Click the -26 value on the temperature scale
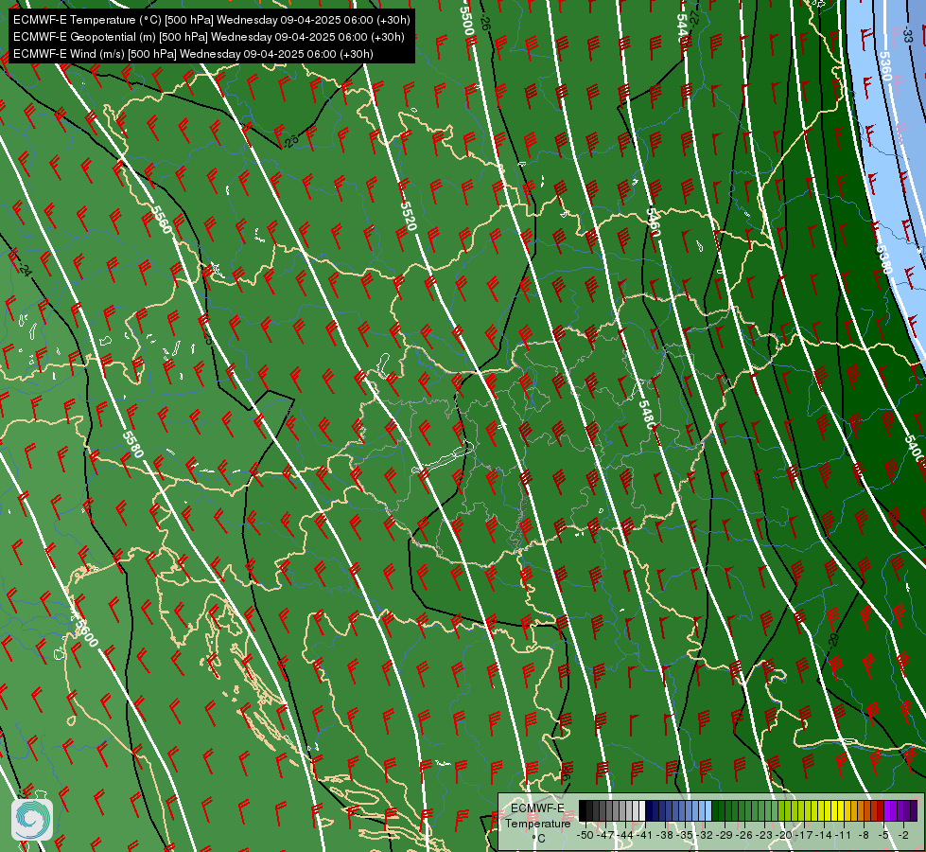 (x=744, y=835)
